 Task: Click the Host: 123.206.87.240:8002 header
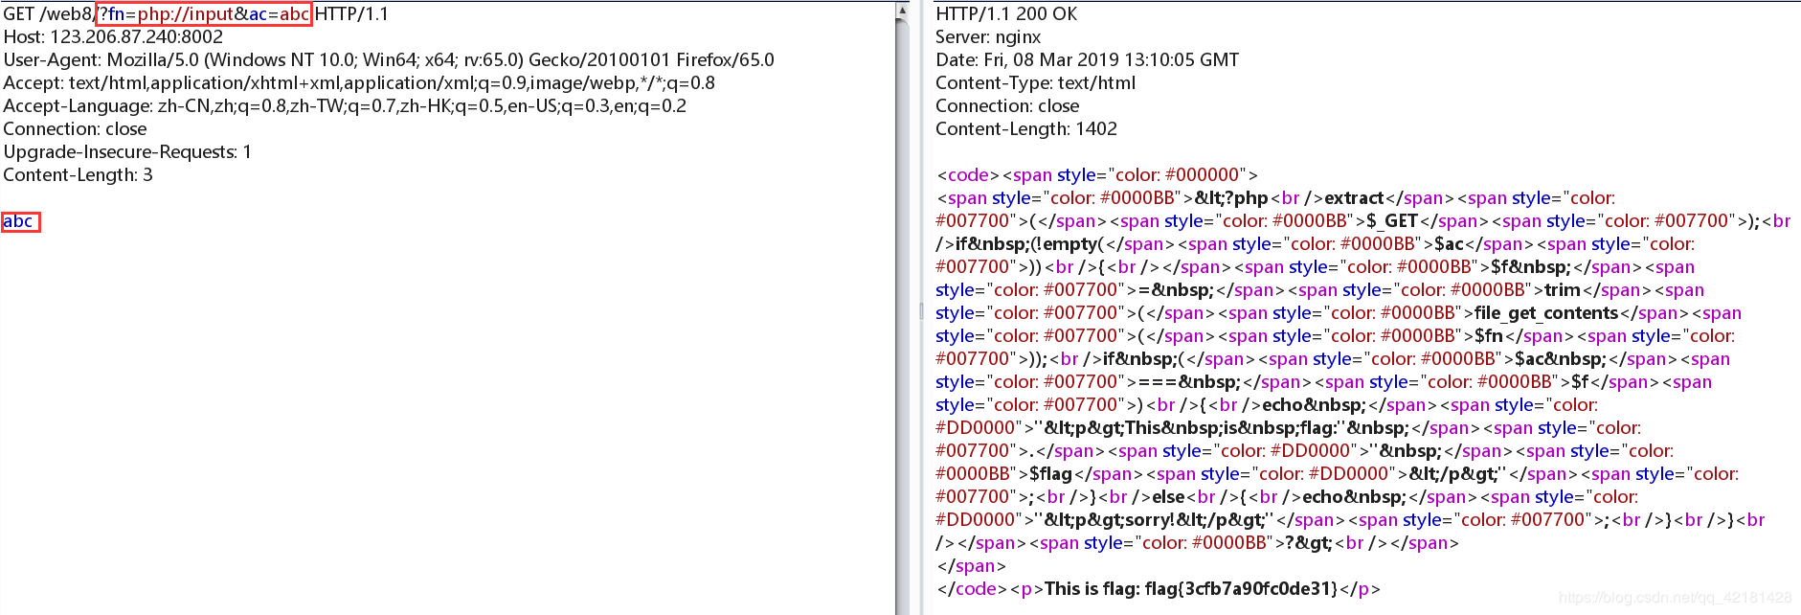click(x=113, y=37)
